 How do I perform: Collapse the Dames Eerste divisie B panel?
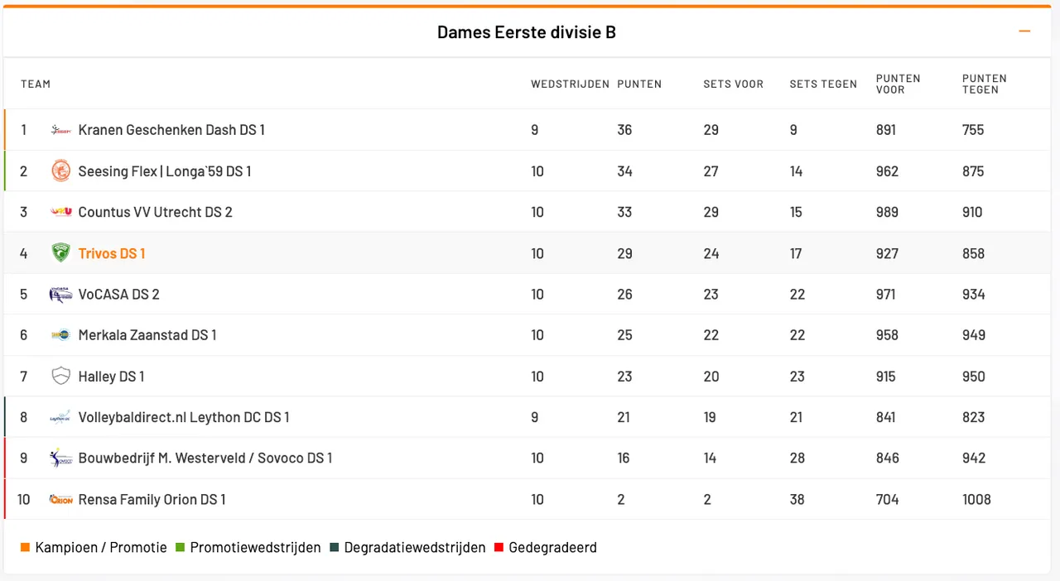(x=1024, y=31)
